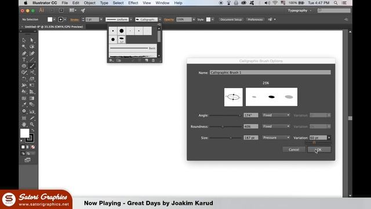Select the Paintbrush tool
This screenshot has height=209, width=371.
[x=32, y=66]
